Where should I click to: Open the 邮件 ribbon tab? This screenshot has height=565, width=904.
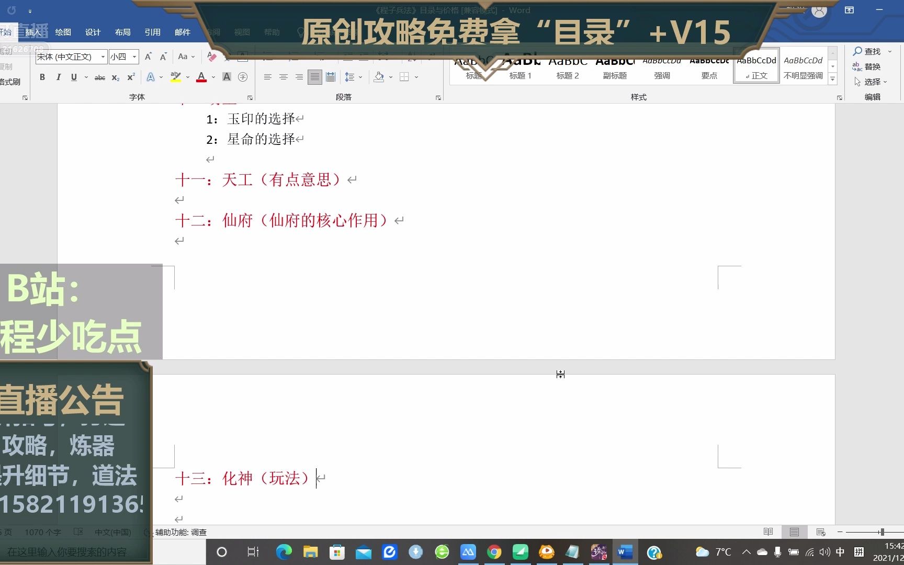[x=182, y=32]
